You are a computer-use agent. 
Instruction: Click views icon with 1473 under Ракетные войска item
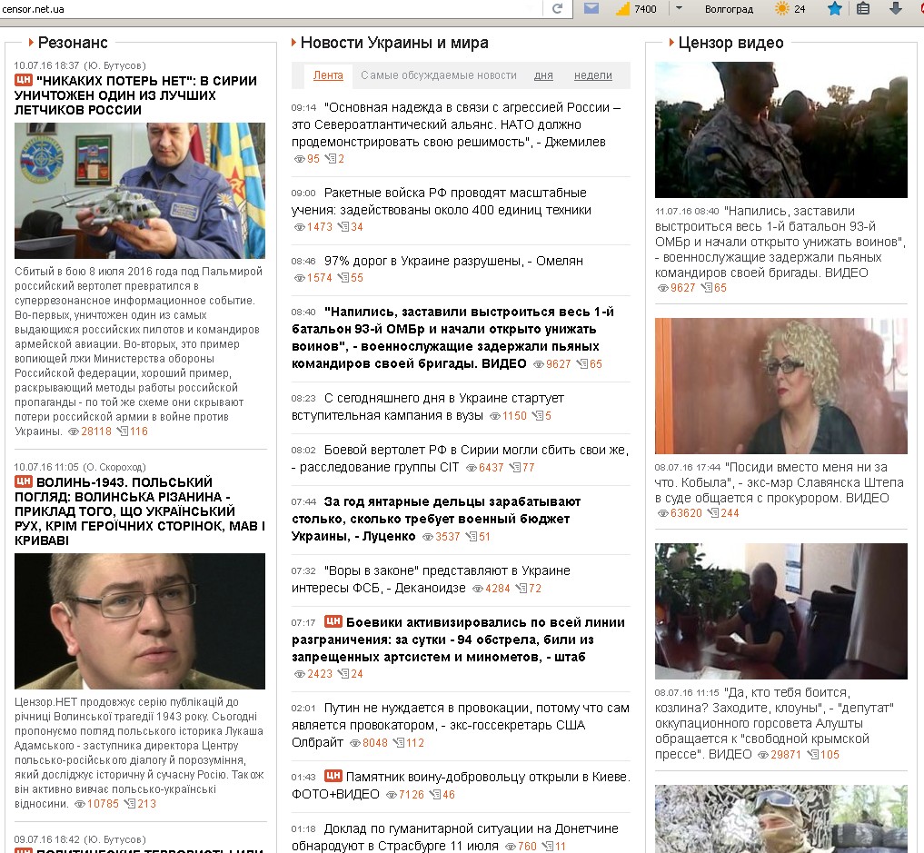[299, 227]
